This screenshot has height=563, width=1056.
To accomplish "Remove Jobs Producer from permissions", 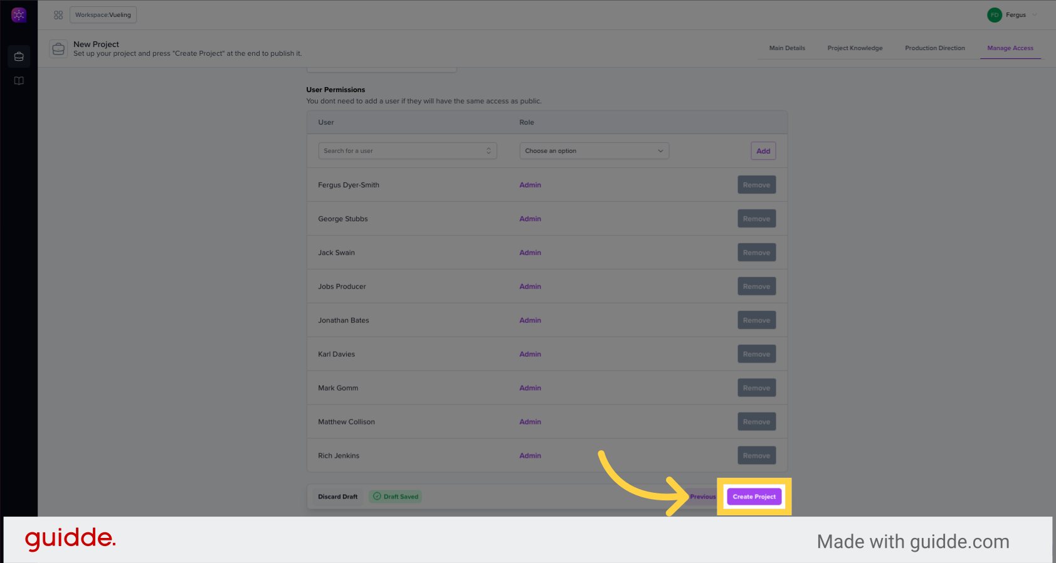I will (x=756, y=287).
